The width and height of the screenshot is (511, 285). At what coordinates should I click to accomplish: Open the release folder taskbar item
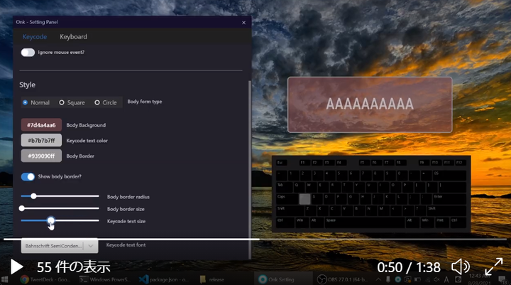coord(211,279)
